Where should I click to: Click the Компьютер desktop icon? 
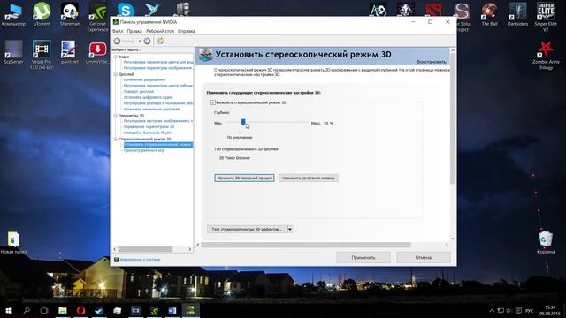tap(13, 14)
